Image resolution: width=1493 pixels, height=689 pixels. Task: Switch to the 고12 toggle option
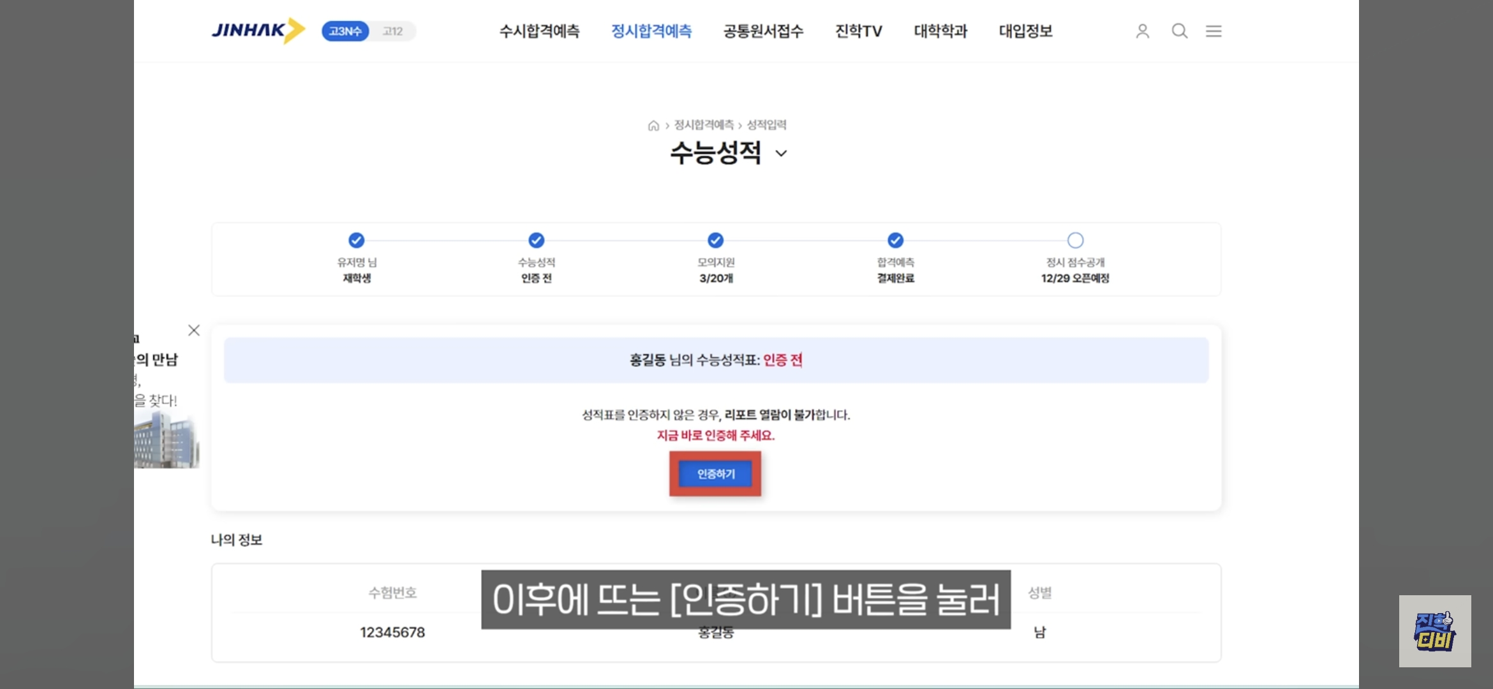392,31
